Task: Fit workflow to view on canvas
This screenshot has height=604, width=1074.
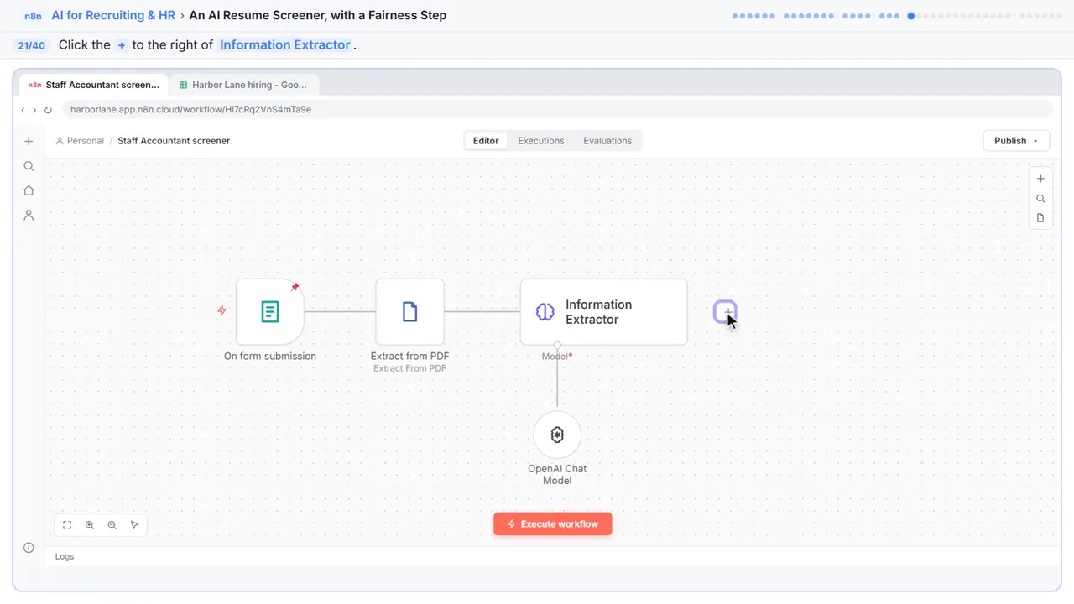Action: (x=67, y=525)
